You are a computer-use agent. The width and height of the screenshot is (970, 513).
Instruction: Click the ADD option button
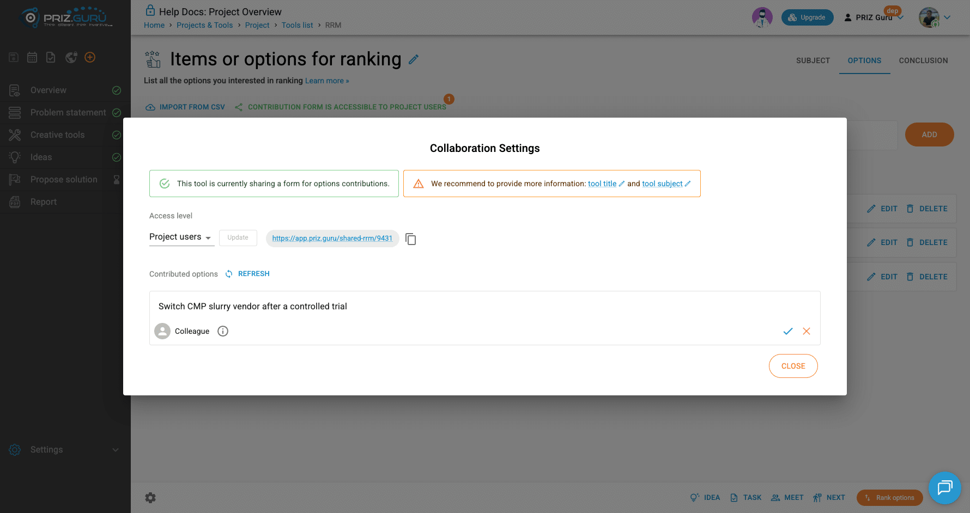(x=929, y=135)
